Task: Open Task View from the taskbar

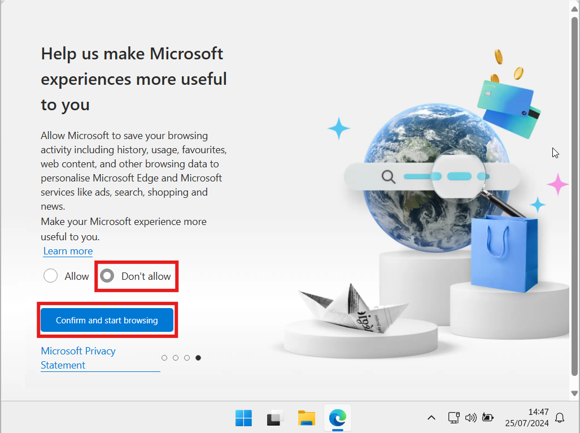Action: click(275, 418)
